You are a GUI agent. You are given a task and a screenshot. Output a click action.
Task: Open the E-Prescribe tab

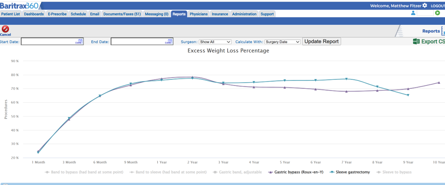[57, 14]
